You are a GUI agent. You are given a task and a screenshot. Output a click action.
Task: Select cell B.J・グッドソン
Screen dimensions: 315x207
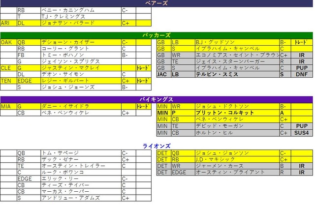click(x=237, y=42)
